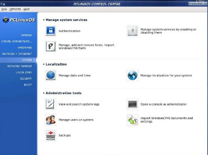Click Manage localization for your system text
Image resolution: width=208 pixels, height=155 pixels.
166,75
